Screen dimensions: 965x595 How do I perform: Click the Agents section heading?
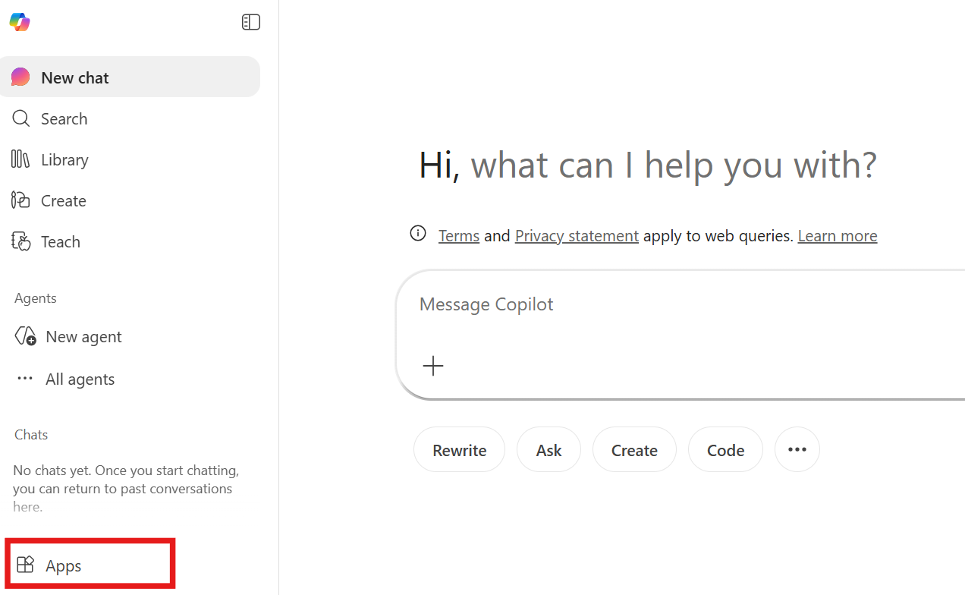pyautogui.click(x=36, y=297)
